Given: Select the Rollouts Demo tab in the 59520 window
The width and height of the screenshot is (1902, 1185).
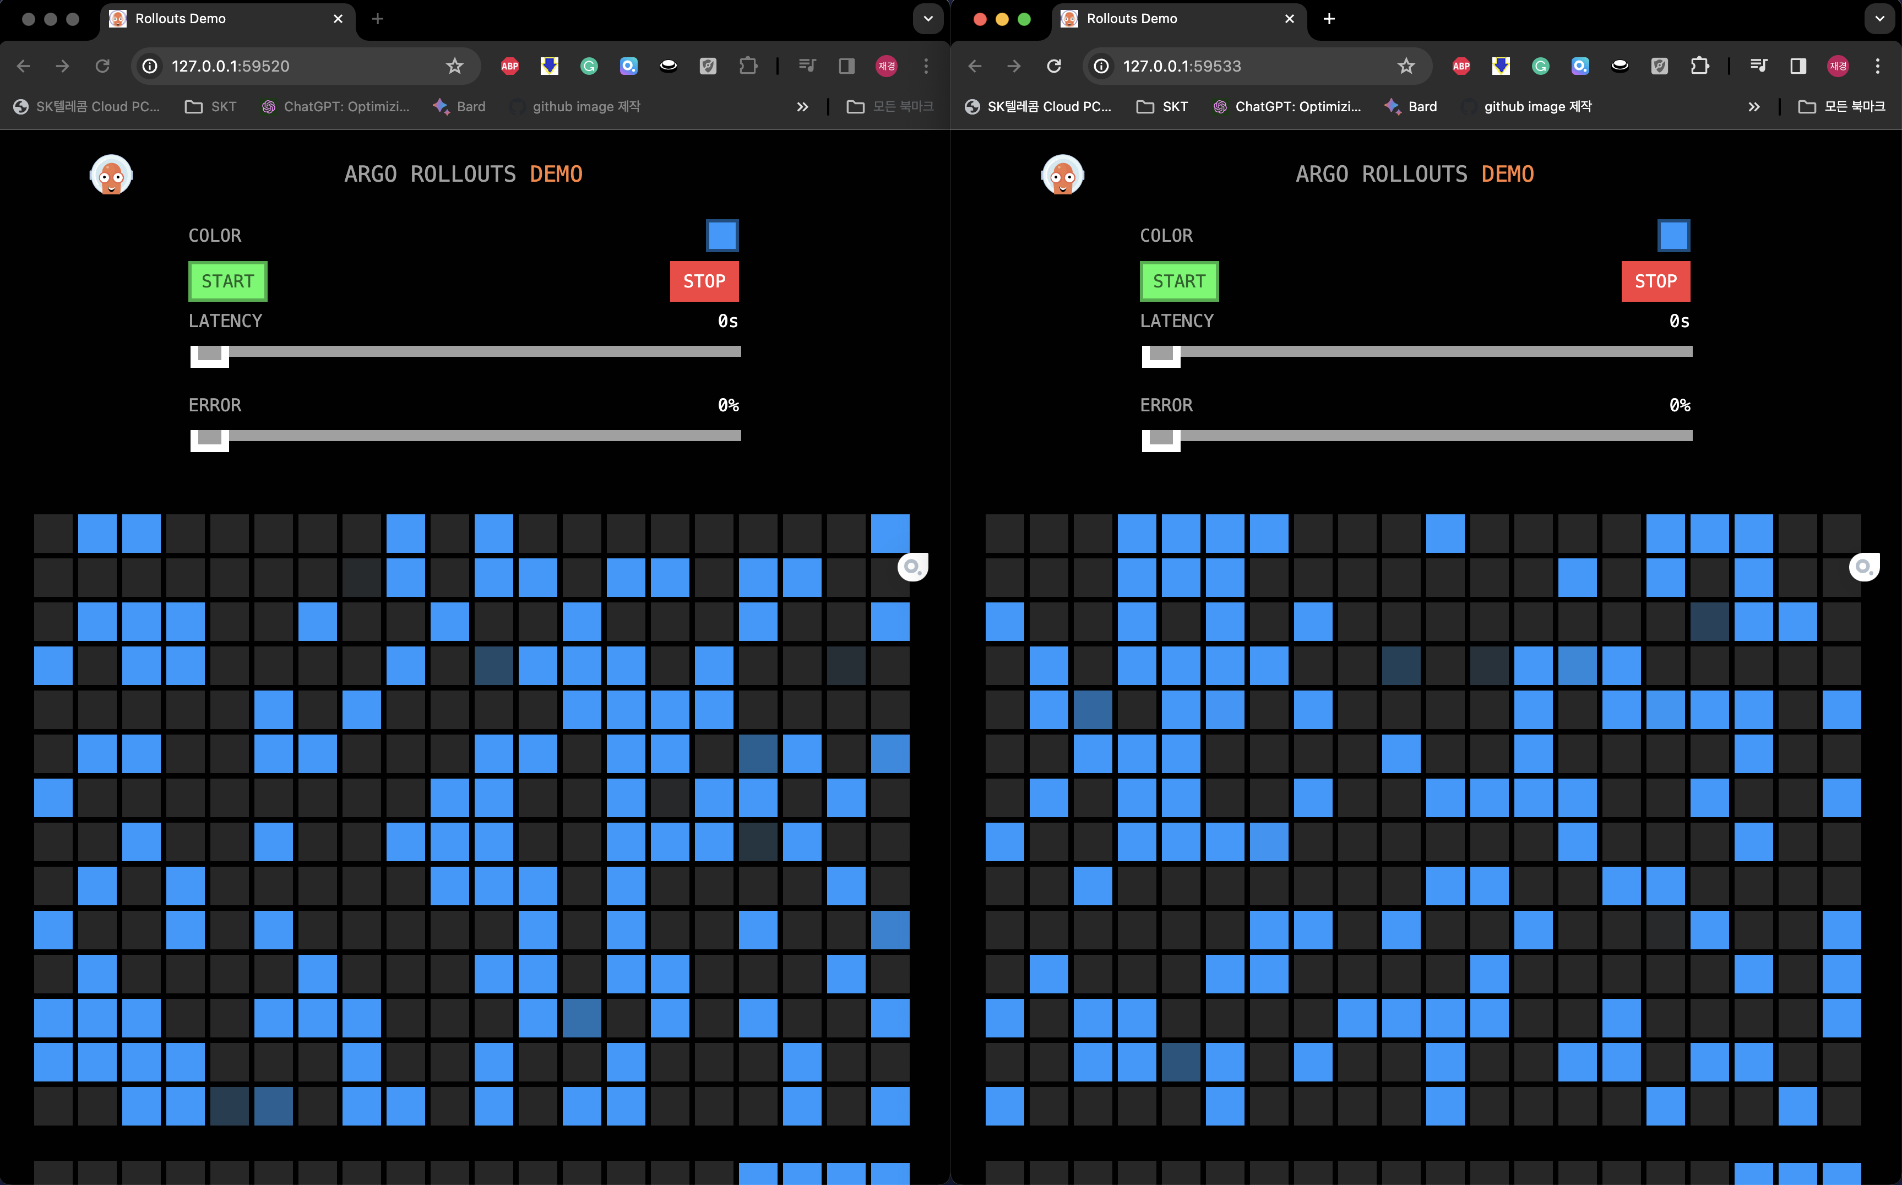Looking at the screenshot, I should (227, 19).
